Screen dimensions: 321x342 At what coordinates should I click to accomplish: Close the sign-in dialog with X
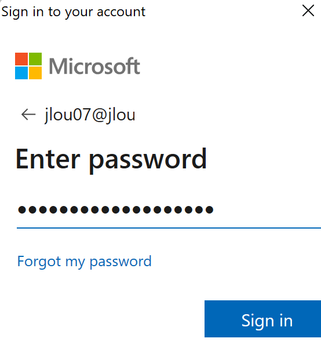[x=308, y=10]
